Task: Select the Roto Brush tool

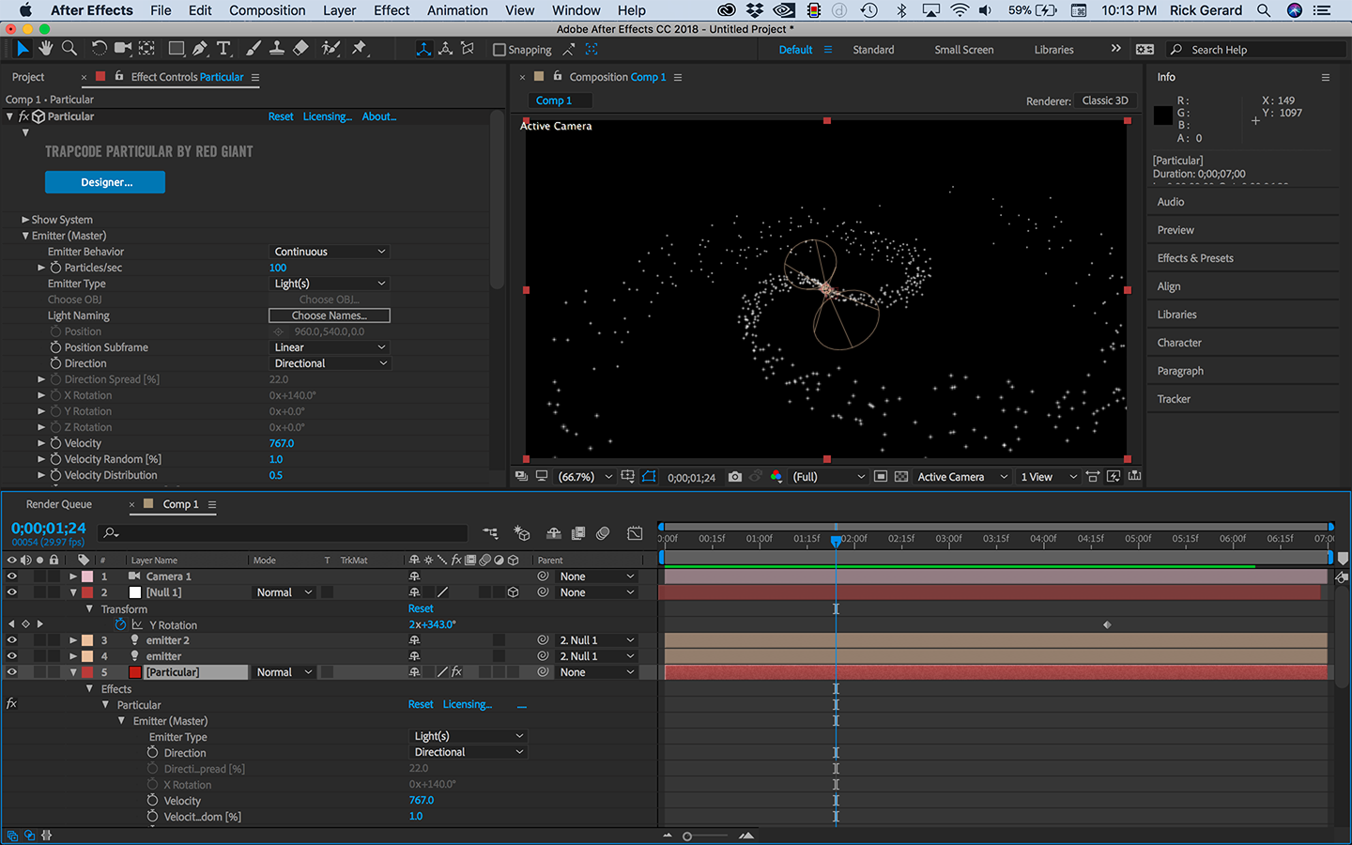Action: point(330,49)
